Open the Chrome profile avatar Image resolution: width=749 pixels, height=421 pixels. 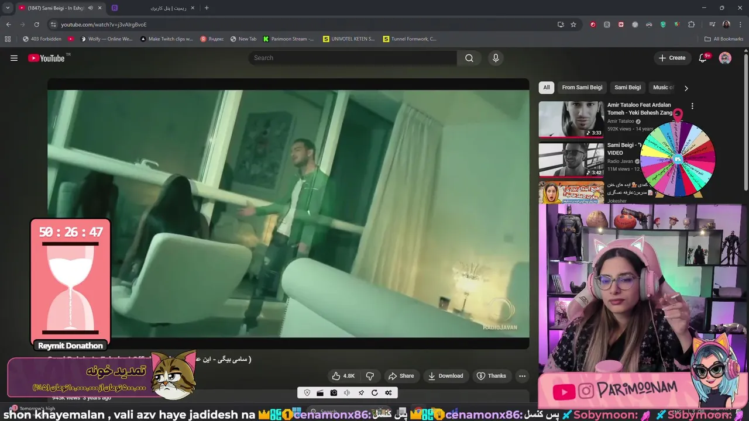(x=726, y=25)
